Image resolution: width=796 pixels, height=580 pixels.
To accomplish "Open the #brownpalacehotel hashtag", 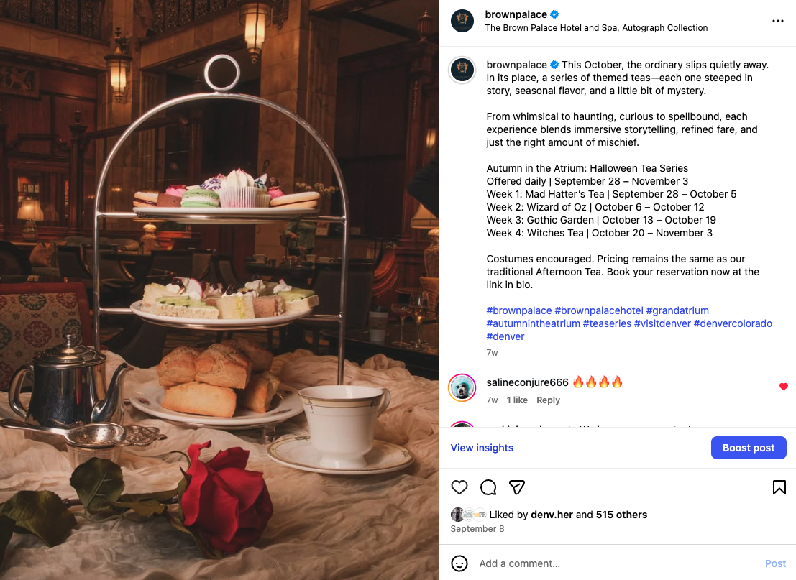I will tap(598, 310).
